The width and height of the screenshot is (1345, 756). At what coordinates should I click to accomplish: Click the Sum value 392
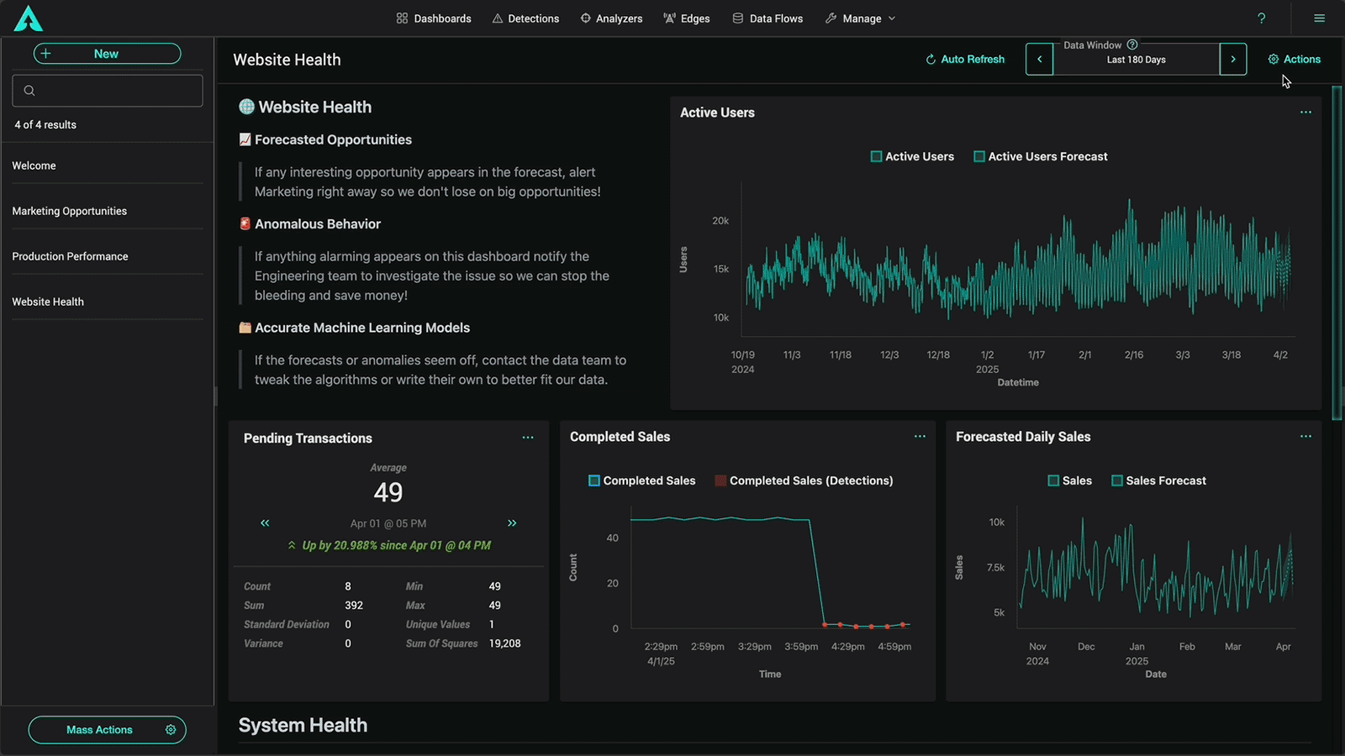coord(354,605)
